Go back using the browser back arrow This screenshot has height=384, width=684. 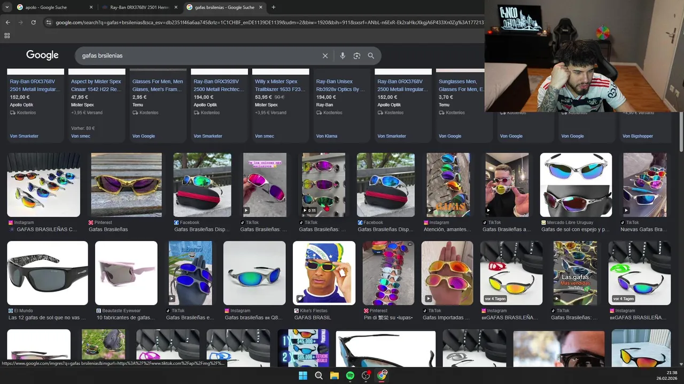7,22
